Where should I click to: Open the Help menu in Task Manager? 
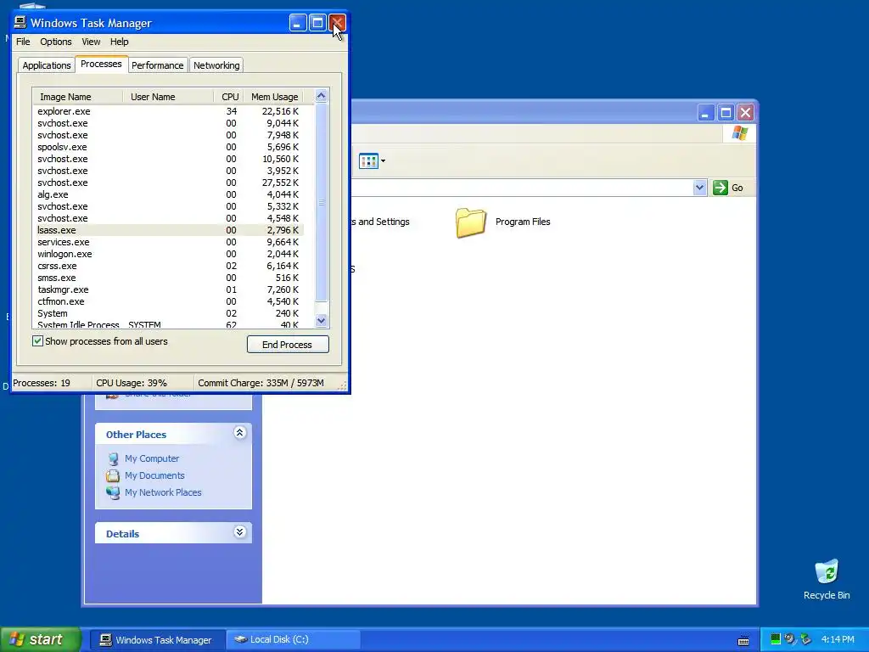pyautogui.click(x=119, y=42)
